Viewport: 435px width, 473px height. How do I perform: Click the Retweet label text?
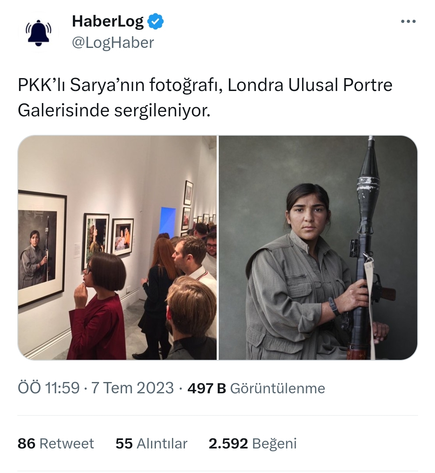click(x=67, y=444)
